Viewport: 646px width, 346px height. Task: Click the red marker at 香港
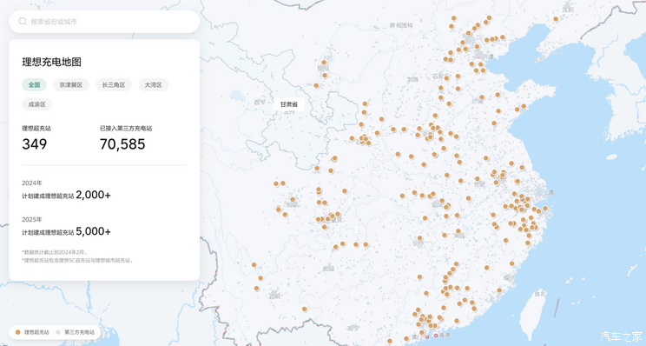[436, 336]
